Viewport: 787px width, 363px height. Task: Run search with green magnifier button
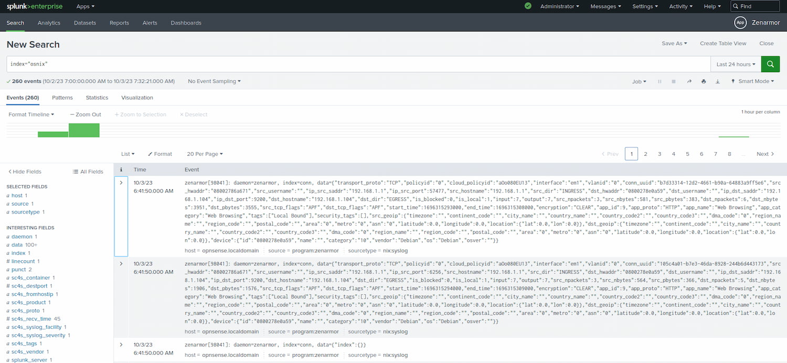coord(770,64)
